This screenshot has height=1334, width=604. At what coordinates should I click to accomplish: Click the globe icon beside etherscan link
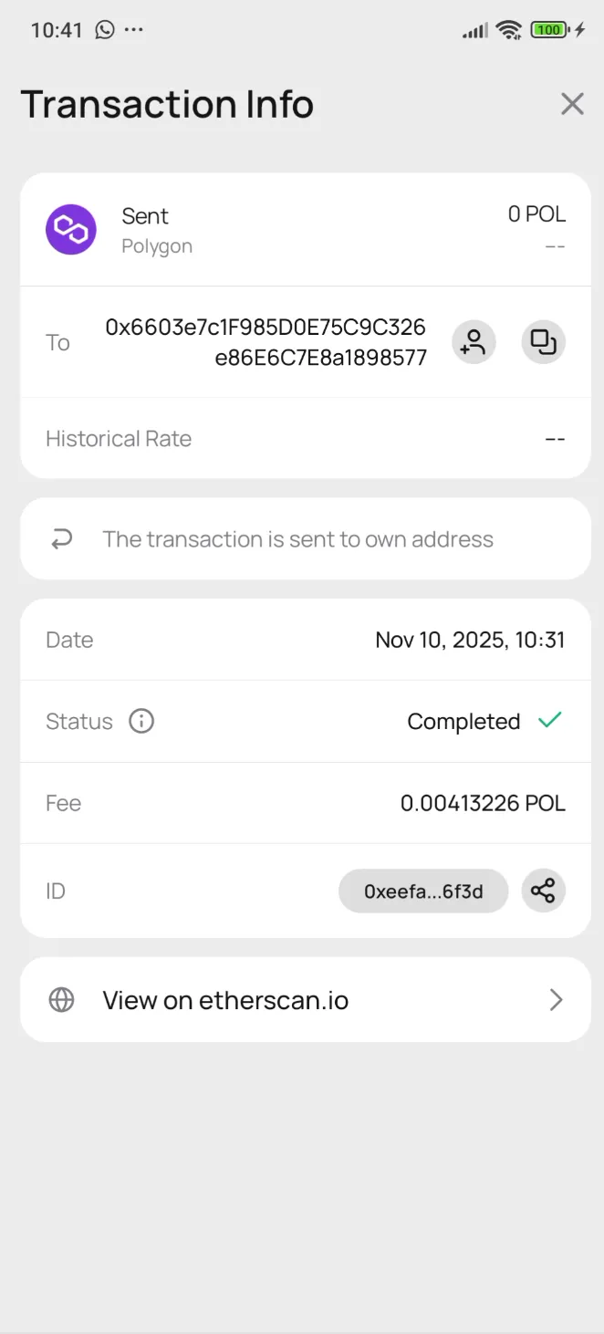pyautogui.click(x=61, y=999)
